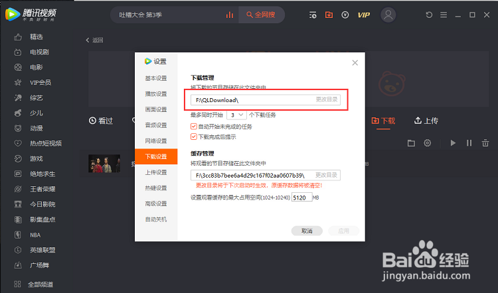Click the user avatar icon
The image size is (498, 293).
(x=388, y=15)
